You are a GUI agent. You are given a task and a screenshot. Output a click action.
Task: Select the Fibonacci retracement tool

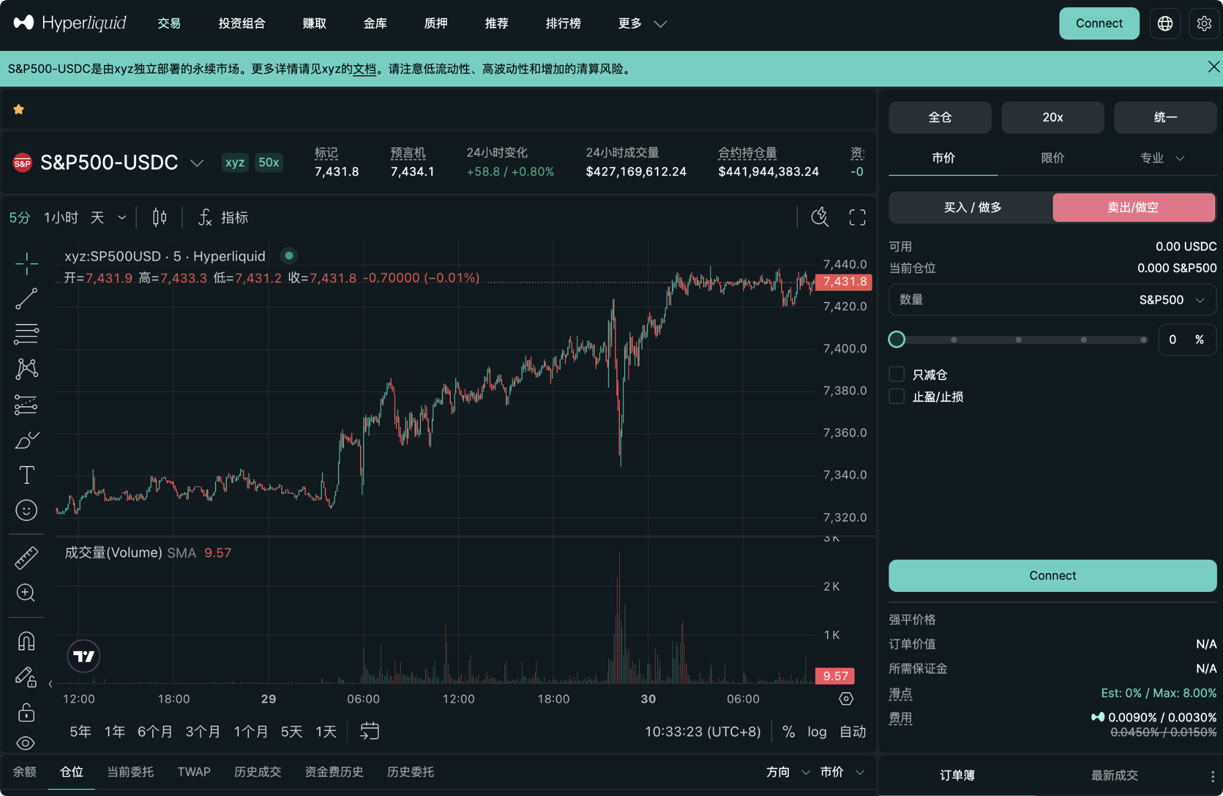[x=26, y=334]
